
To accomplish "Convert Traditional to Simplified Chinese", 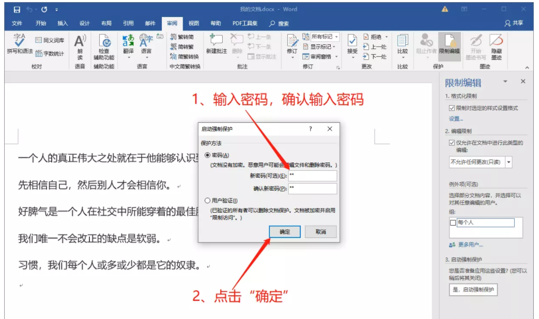I will (182, 37).
